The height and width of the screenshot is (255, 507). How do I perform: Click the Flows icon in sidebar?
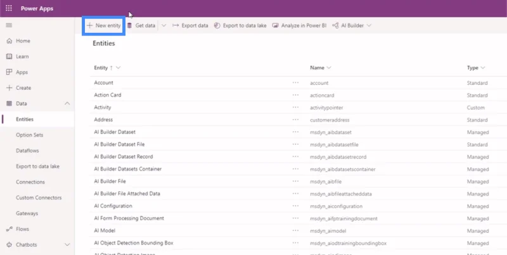pos(10,229)
